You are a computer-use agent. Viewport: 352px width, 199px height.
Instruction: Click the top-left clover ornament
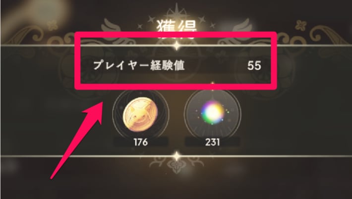pos(53,25)
